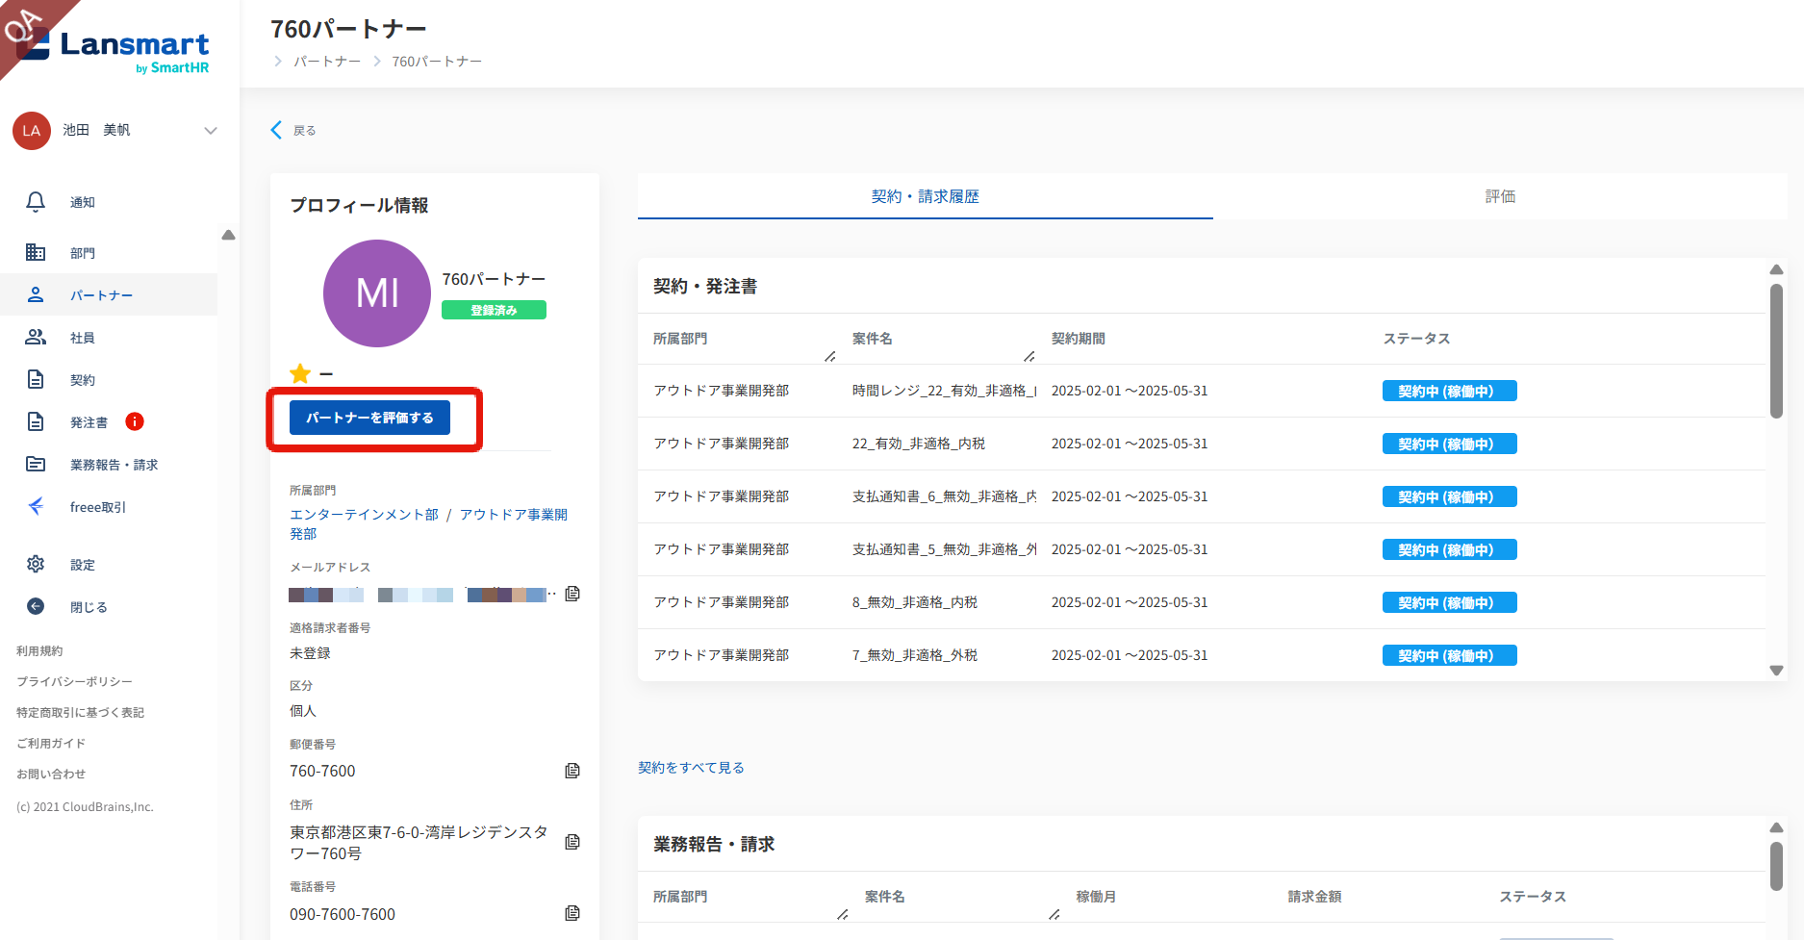Open the 部門 building icon in sidebar
Image resolution: width=1804 pixels, height=940 pixels.
36,253
